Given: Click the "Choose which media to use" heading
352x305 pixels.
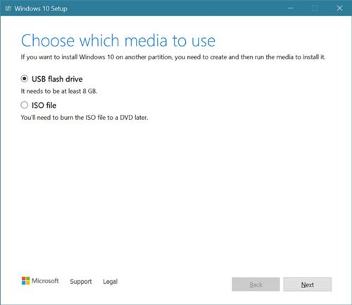Looking at the screenshot, I should pos(118,41).
